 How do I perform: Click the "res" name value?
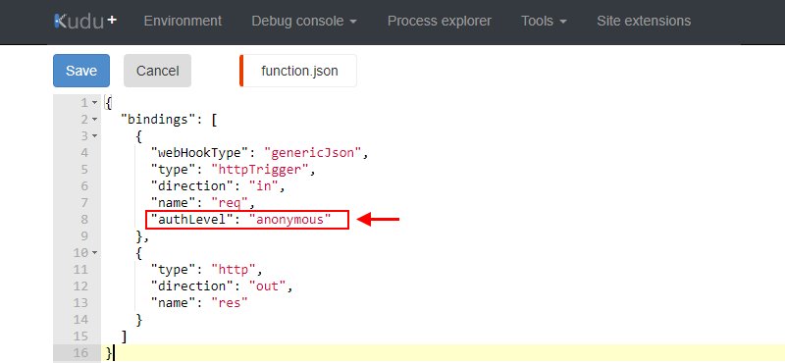[x=230, y=302]
